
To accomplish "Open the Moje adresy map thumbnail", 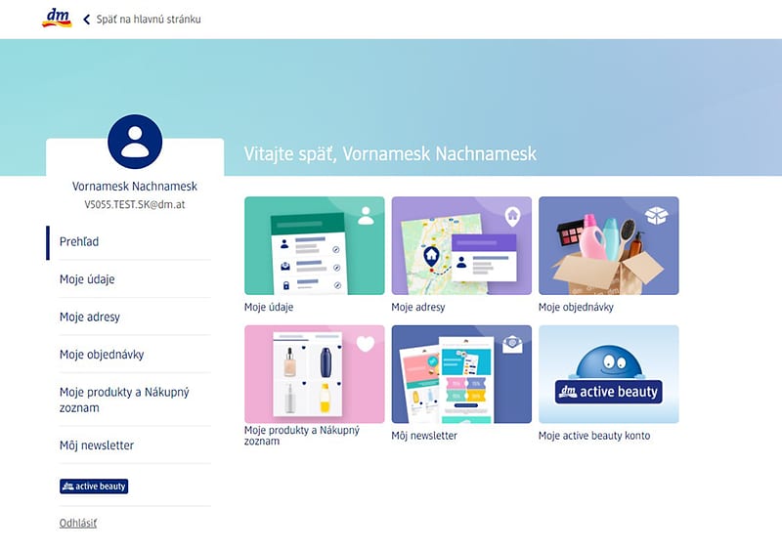I will (x=461, y=245).
